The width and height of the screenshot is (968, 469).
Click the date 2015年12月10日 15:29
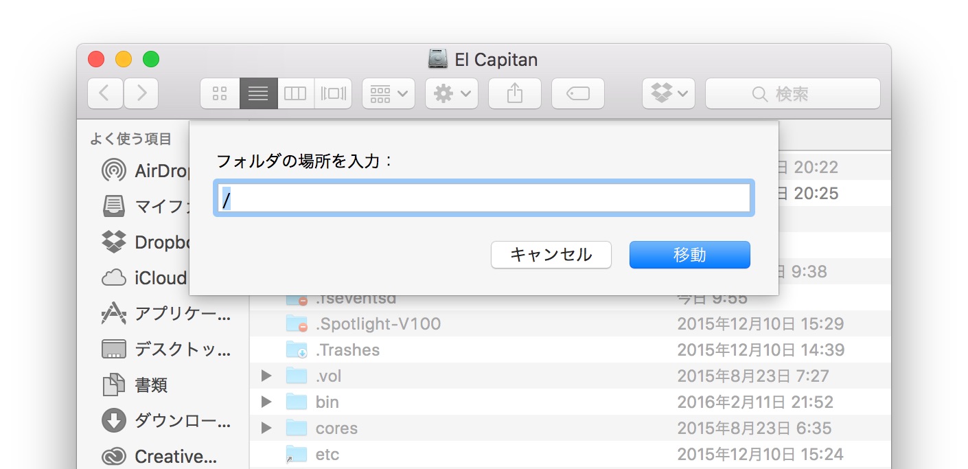coord(761,324)
